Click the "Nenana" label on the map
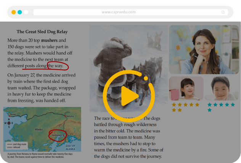The height and width of the screenshot is (163, 241). pyautogui.click(x=70, y=116)
